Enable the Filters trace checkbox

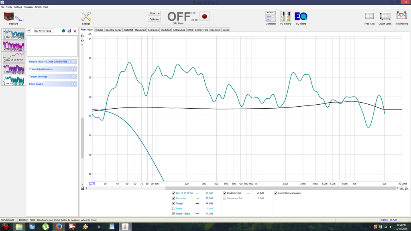(173, 209)
